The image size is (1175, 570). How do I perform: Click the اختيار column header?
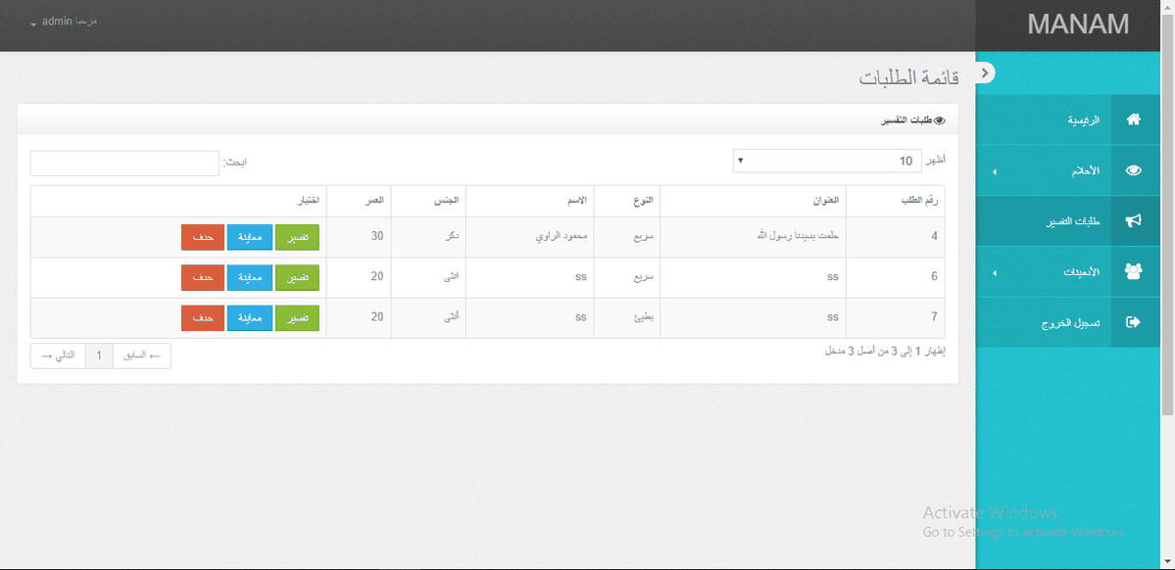(x=179, y=201)
